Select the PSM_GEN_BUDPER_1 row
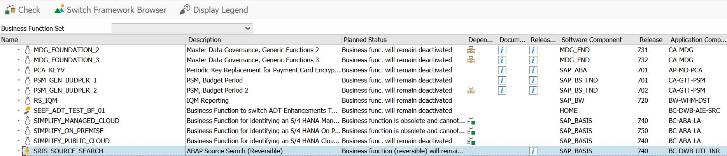727x156 pixels. [x=65, y=80]
